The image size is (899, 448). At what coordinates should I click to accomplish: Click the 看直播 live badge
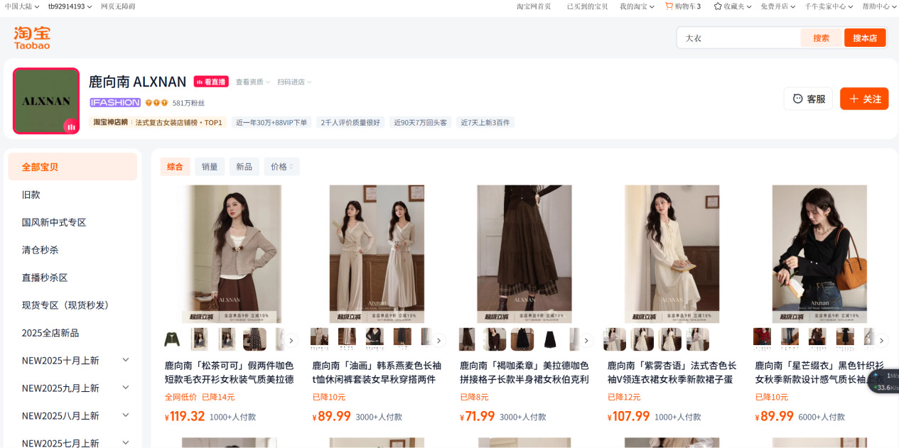pyautogui.click(x=211, y=82)
